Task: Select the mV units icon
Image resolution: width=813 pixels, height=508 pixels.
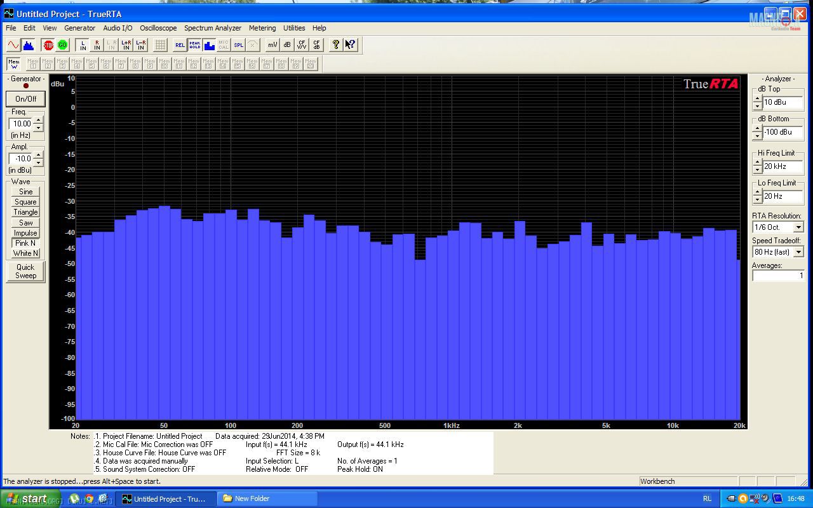Action: (272, 44)
